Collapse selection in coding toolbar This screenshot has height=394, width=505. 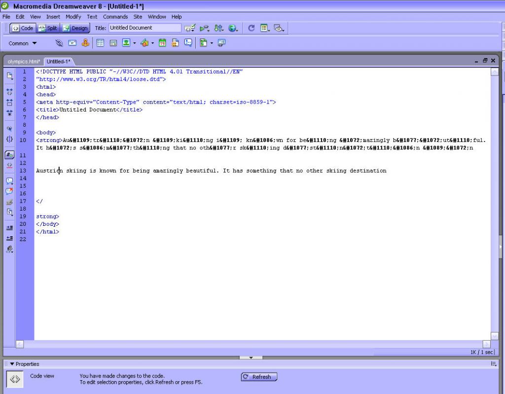coord(9,103)
